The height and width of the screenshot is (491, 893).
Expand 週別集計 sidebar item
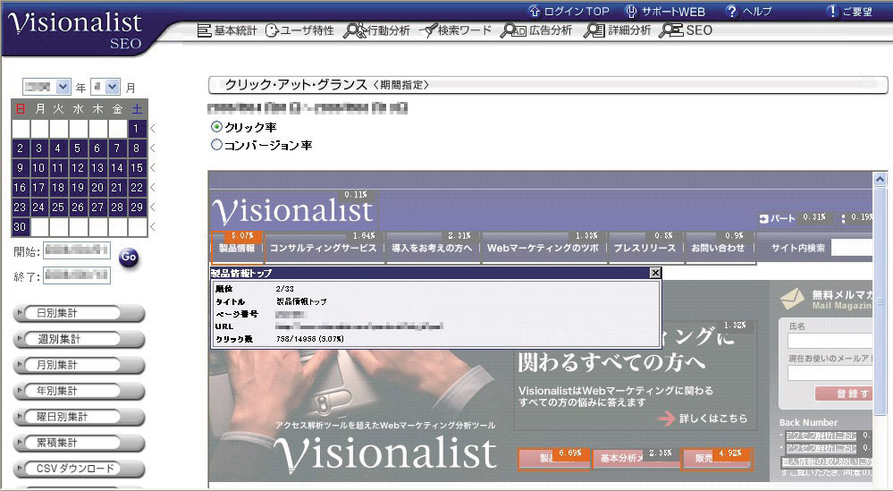click(79, 340)
